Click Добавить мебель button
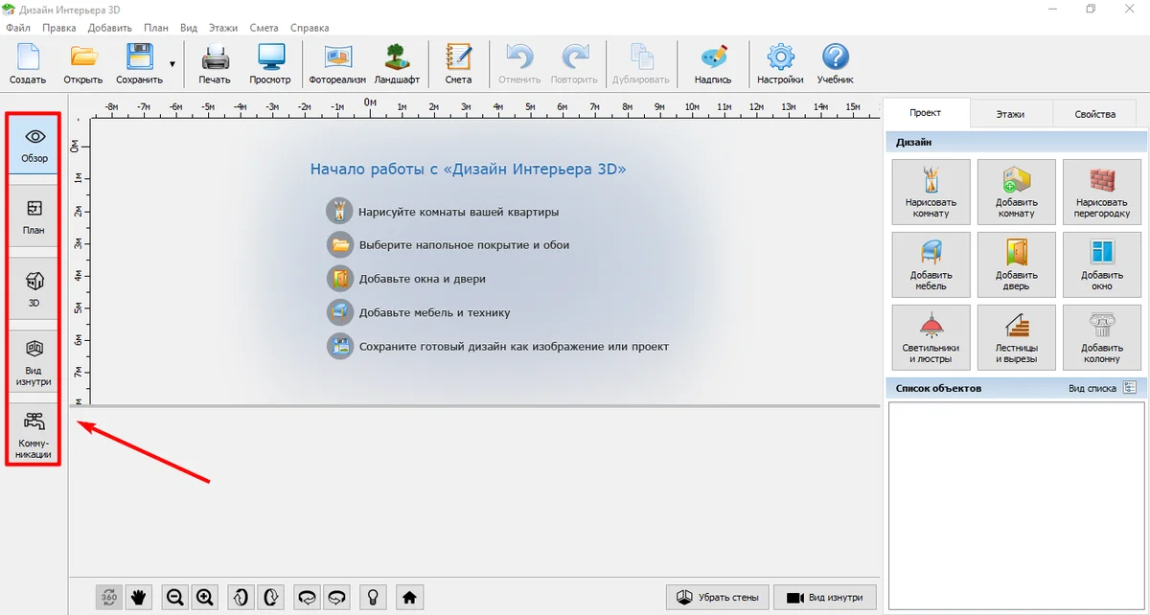The height and width of the screenshot is (615, 1150). click(931, 265)
